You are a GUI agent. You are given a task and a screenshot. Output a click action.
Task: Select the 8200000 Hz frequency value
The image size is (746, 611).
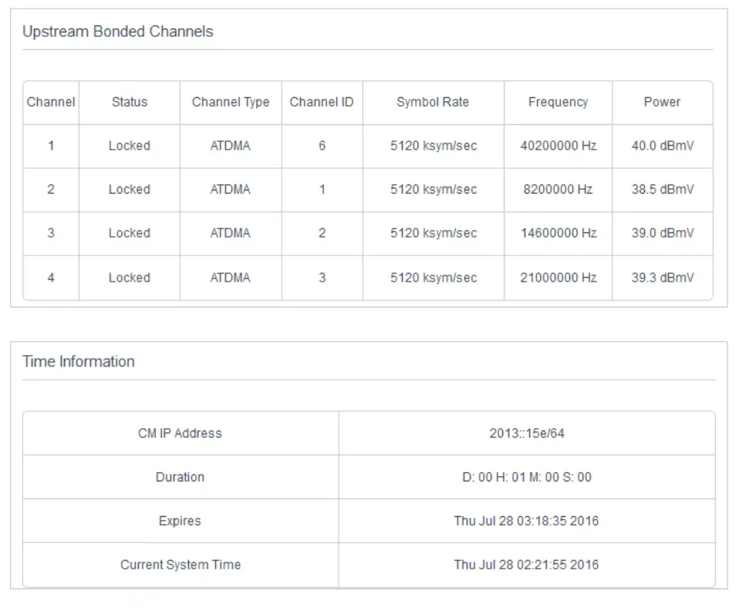558,190
